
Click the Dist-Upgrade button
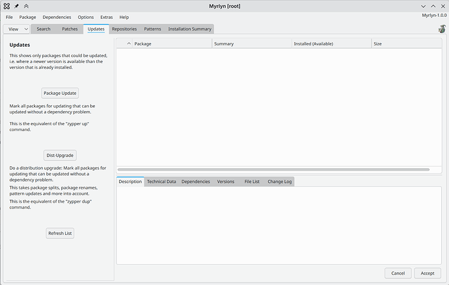(x=61, y=155)
